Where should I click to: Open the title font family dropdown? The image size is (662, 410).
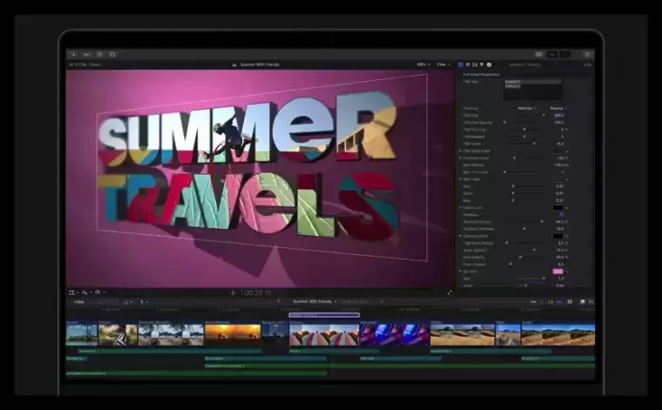tap(526, 109)
